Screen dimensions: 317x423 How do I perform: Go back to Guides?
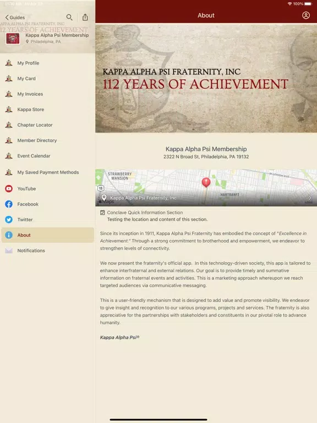coord(15,18)
